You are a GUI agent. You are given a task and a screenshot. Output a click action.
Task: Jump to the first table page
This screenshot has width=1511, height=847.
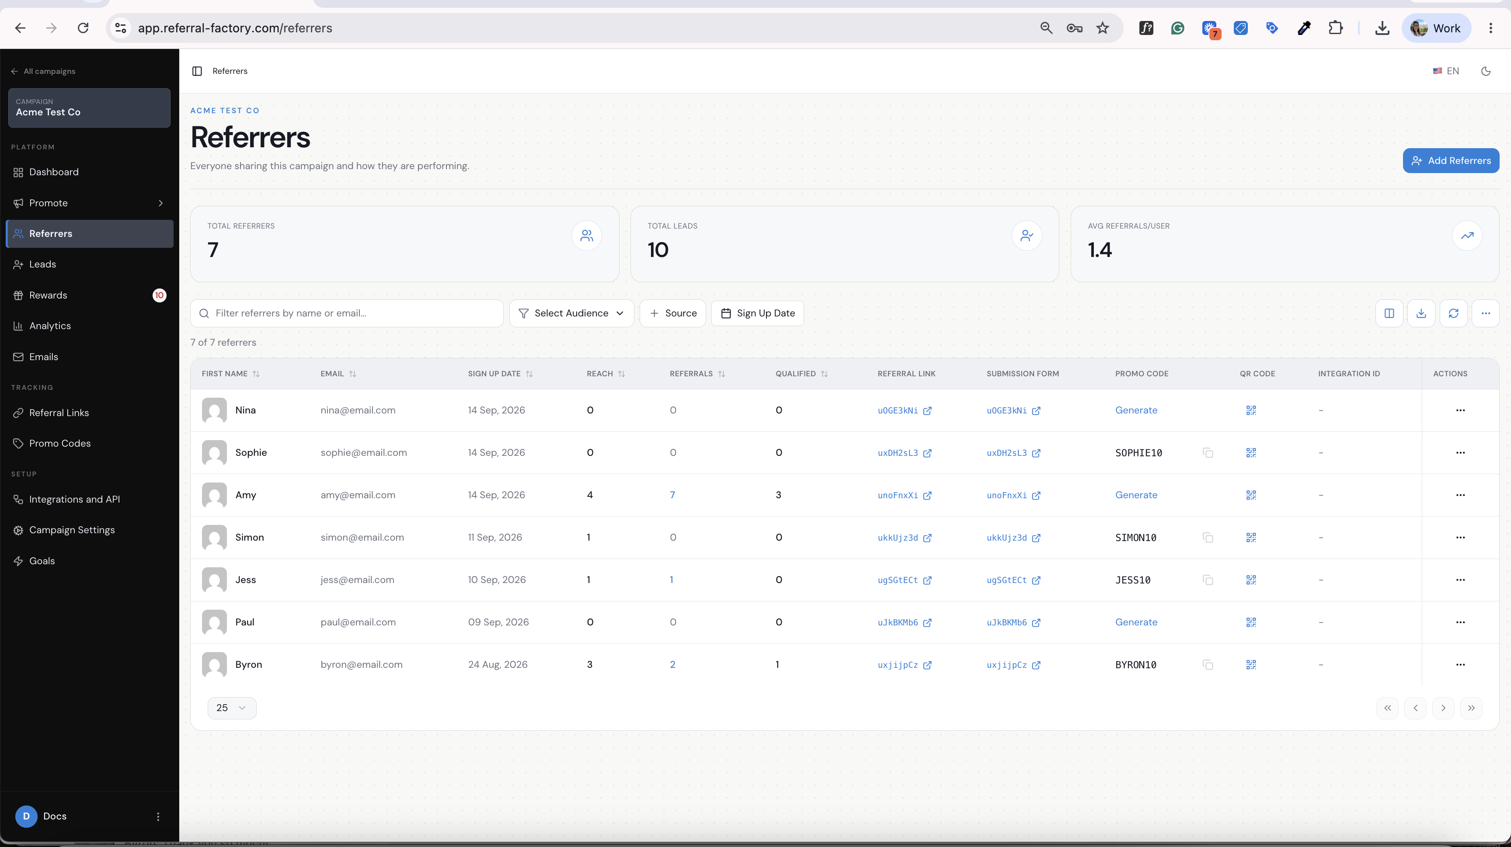pos(1388,708)
